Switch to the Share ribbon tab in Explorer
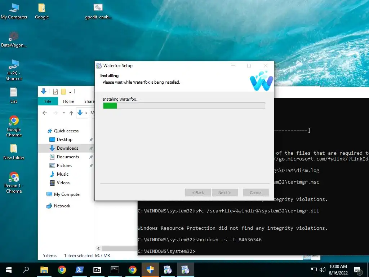The width and height of the screenshot is (369, 277). tap(89, 101)
